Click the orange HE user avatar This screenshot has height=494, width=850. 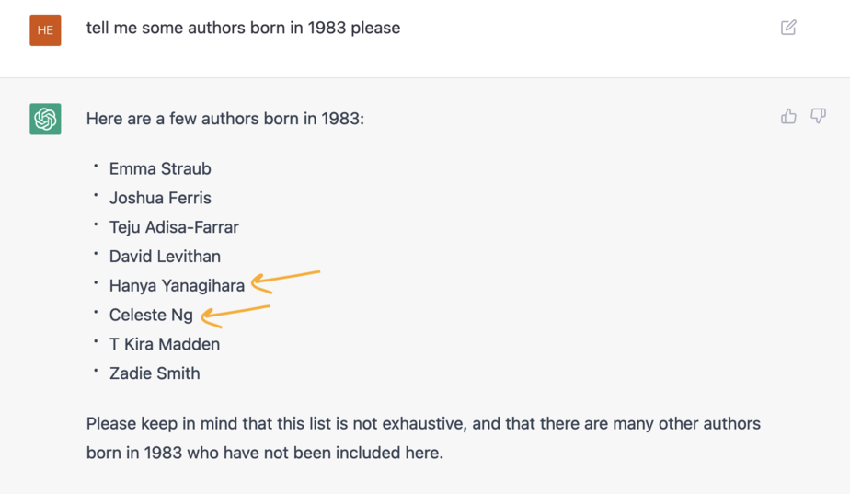pos(45,29)
